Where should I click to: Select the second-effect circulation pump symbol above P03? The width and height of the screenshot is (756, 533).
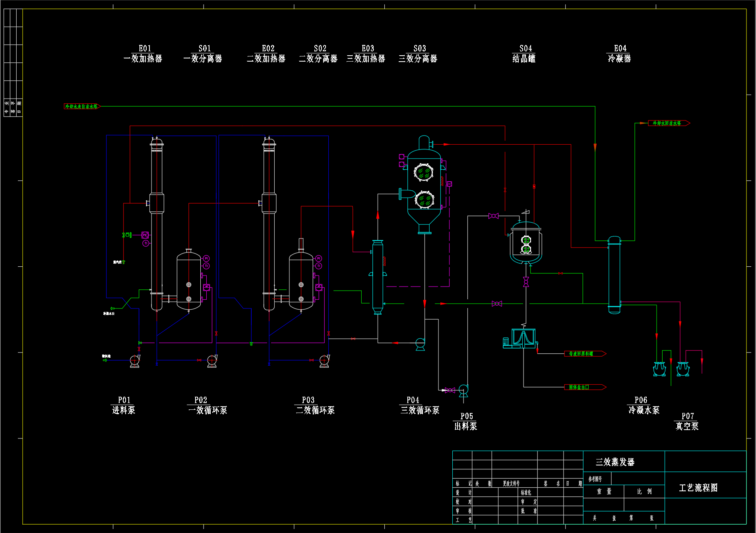point(324,361)
